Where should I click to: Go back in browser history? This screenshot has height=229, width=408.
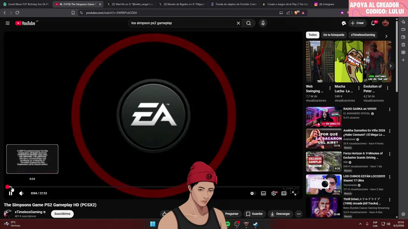coord(4,13)
